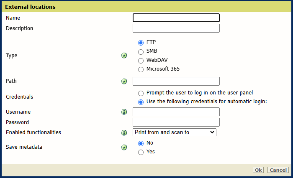Select the FTP type option
Image resolution: width=293 pixels, height=178 pixels.
(x=141, y=43)
